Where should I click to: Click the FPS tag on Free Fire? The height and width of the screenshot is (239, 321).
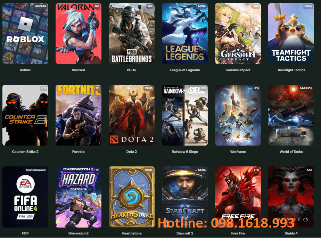tap(256, 170)
